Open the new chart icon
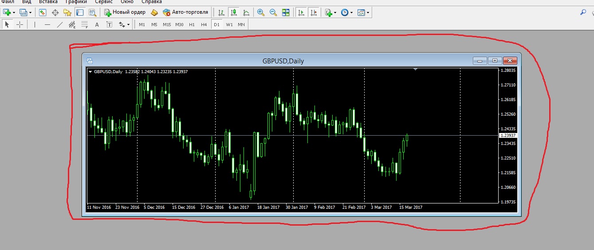This screenshot has width=594, height=250. point(7,12)
